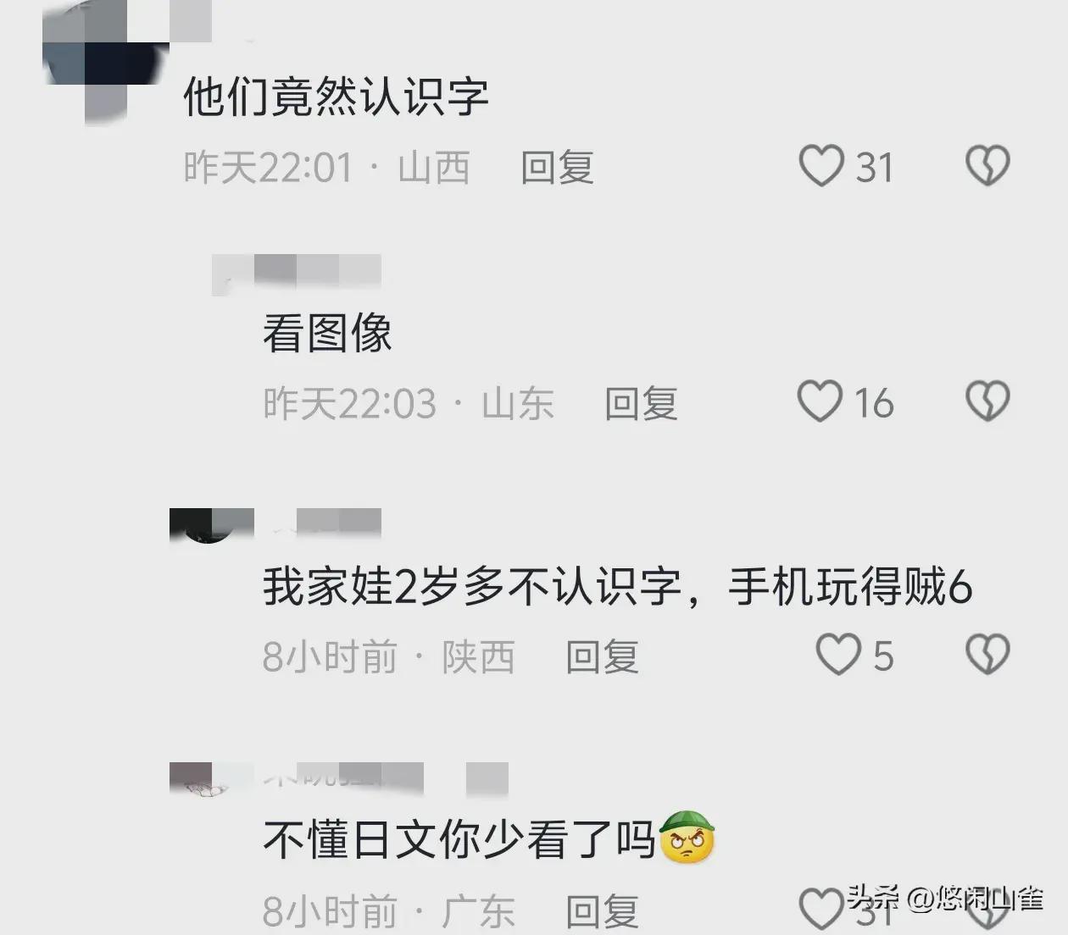Tap broken heart on 看图像 reply
Viewport: 1068px width, 935px height.
(x=988, y=401)
